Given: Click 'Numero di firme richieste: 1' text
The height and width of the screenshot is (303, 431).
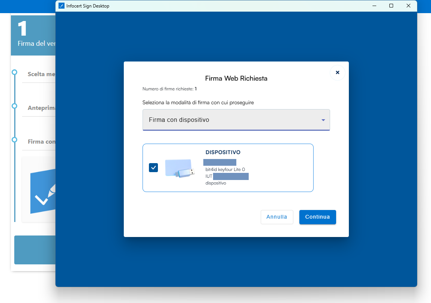Looking at the screenshot, I should (170, 89).
